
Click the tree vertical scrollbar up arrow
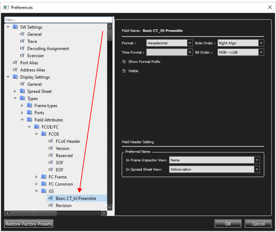tap(110, 27)
